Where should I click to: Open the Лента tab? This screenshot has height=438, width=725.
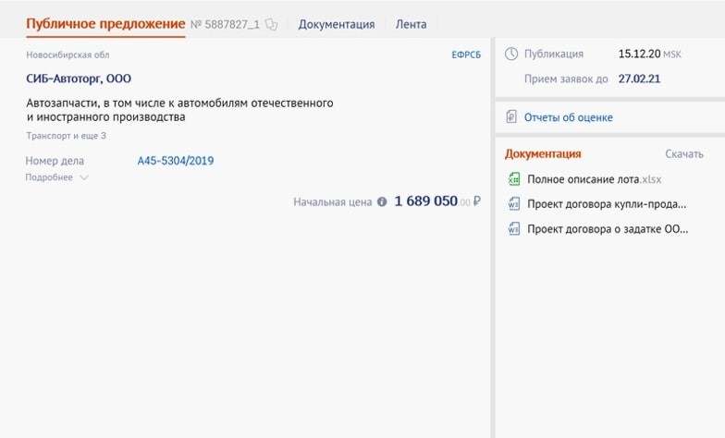click(411, 24)
